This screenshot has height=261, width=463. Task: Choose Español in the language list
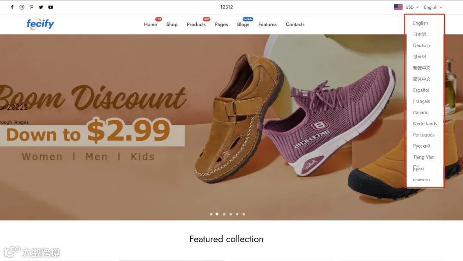[x=421, y=90]
